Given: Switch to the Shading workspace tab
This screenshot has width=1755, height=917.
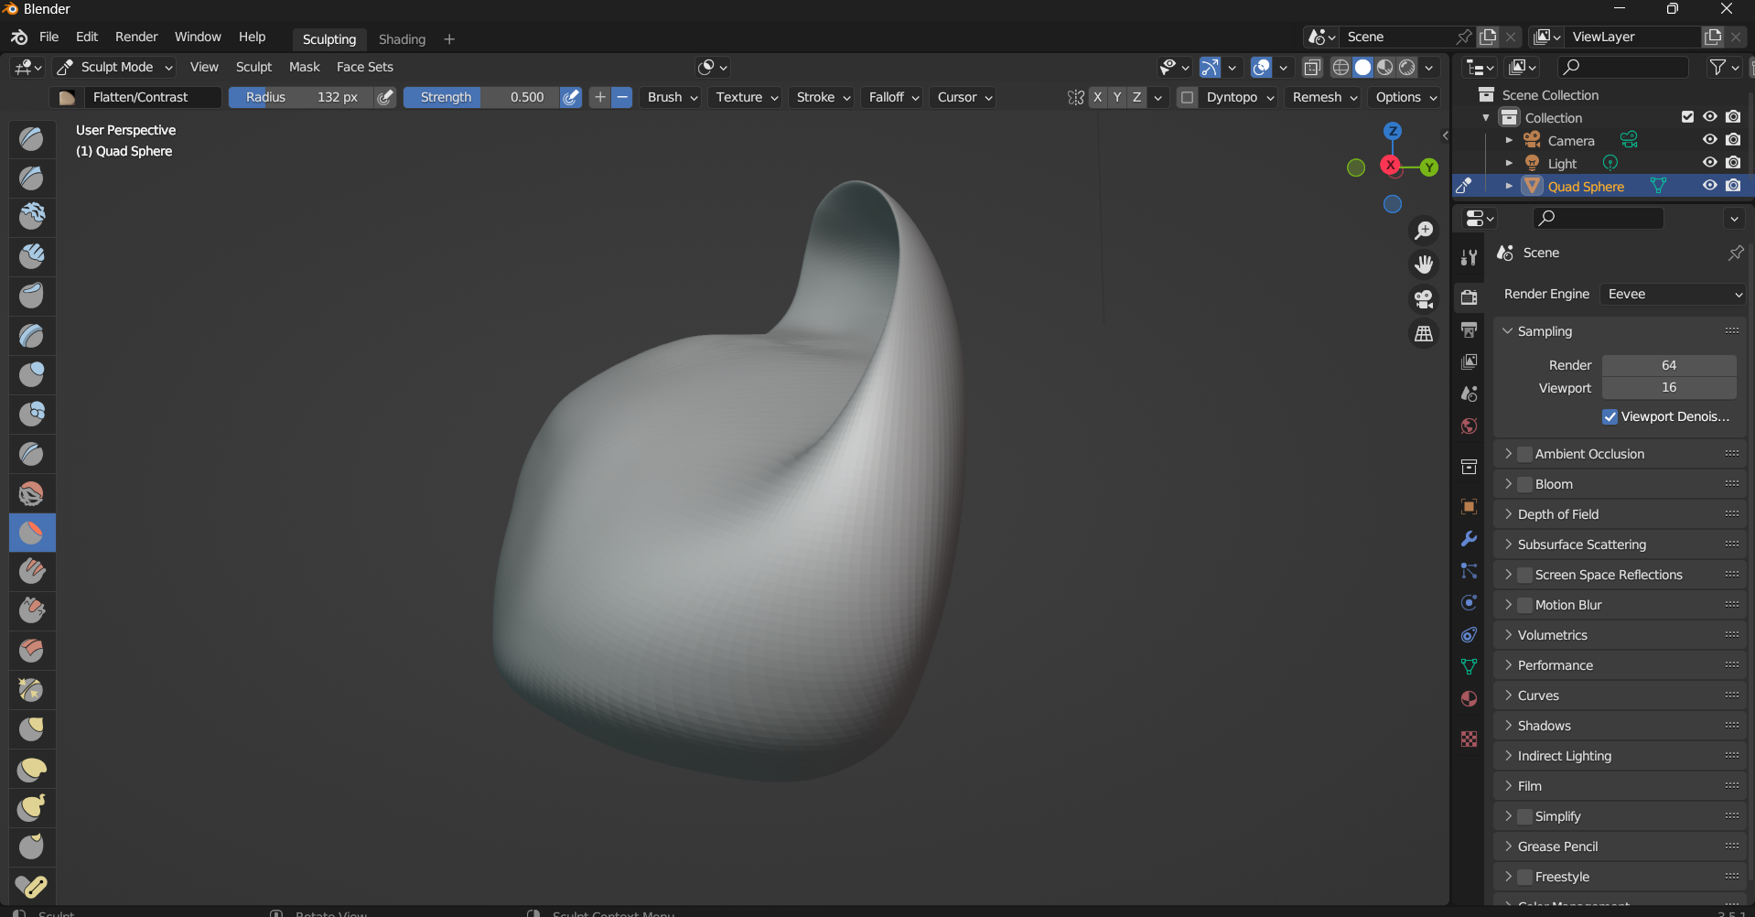Looking at the screenshot, I should click(402, 39).
